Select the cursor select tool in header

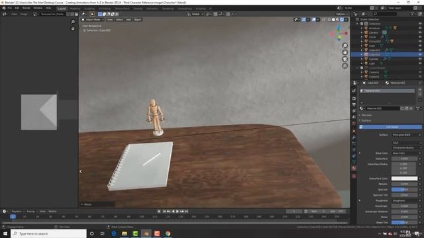point(92,14)
